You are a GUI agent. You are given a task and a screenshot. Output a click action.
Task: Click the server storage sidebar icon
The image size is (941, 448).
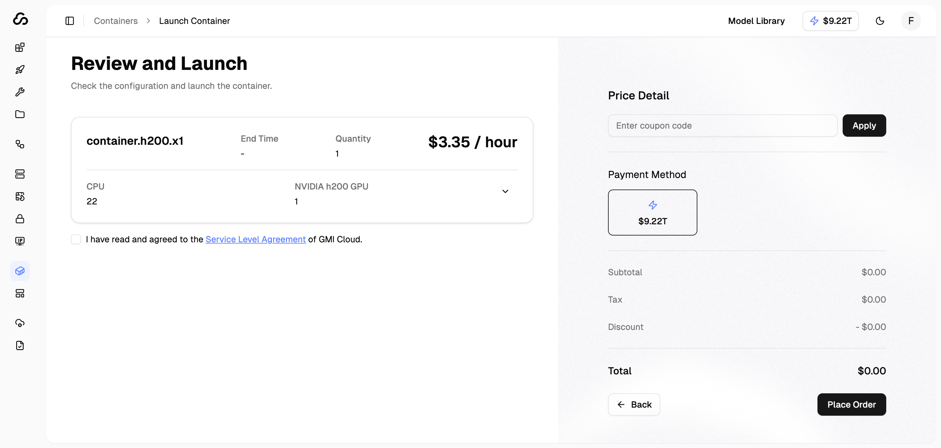pos(20,174)
